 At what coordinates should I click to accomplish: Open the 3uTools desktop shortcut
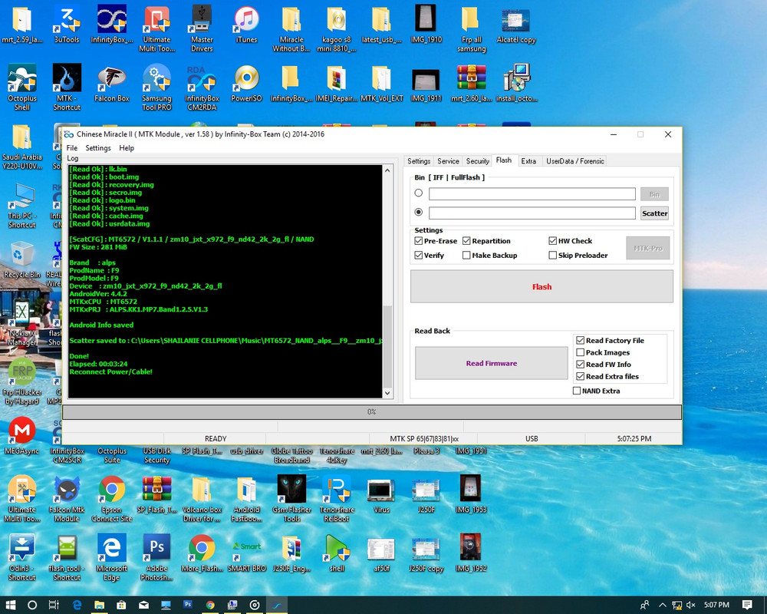point(67,25)
